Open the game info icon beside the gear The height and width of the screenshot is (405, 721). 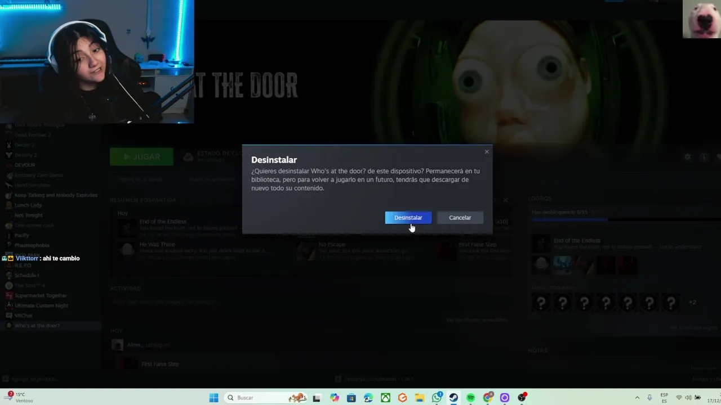pos(704,157)
